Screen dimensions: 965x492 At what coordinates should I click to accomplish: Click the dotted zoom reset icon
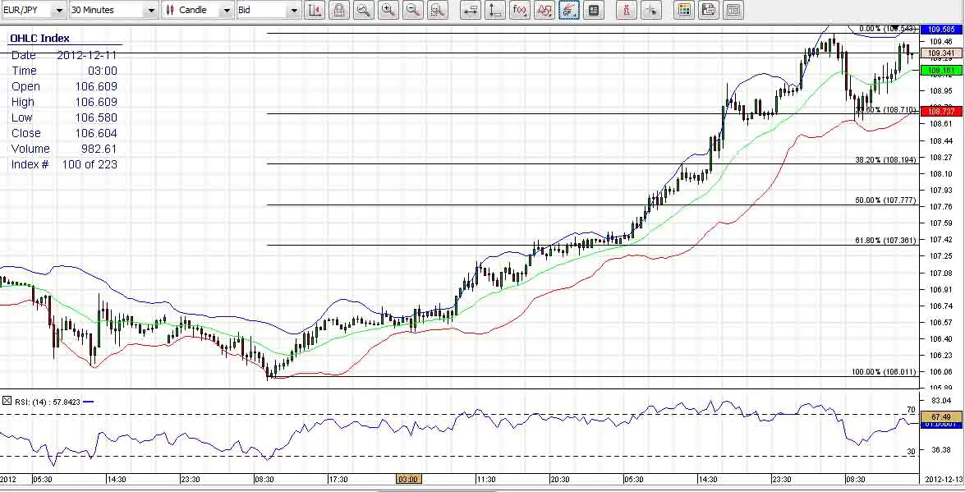(438, 10)
